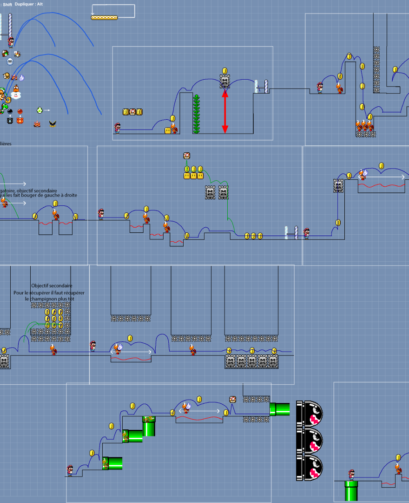This screenshot has height=503, width=409.
Task: Click Mario at the pipe staircase room start
Action: point(70,470)
